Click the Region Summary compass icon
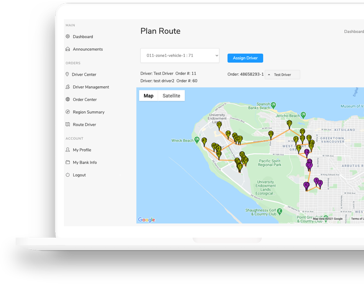364x284 pixels. (68, 112)
